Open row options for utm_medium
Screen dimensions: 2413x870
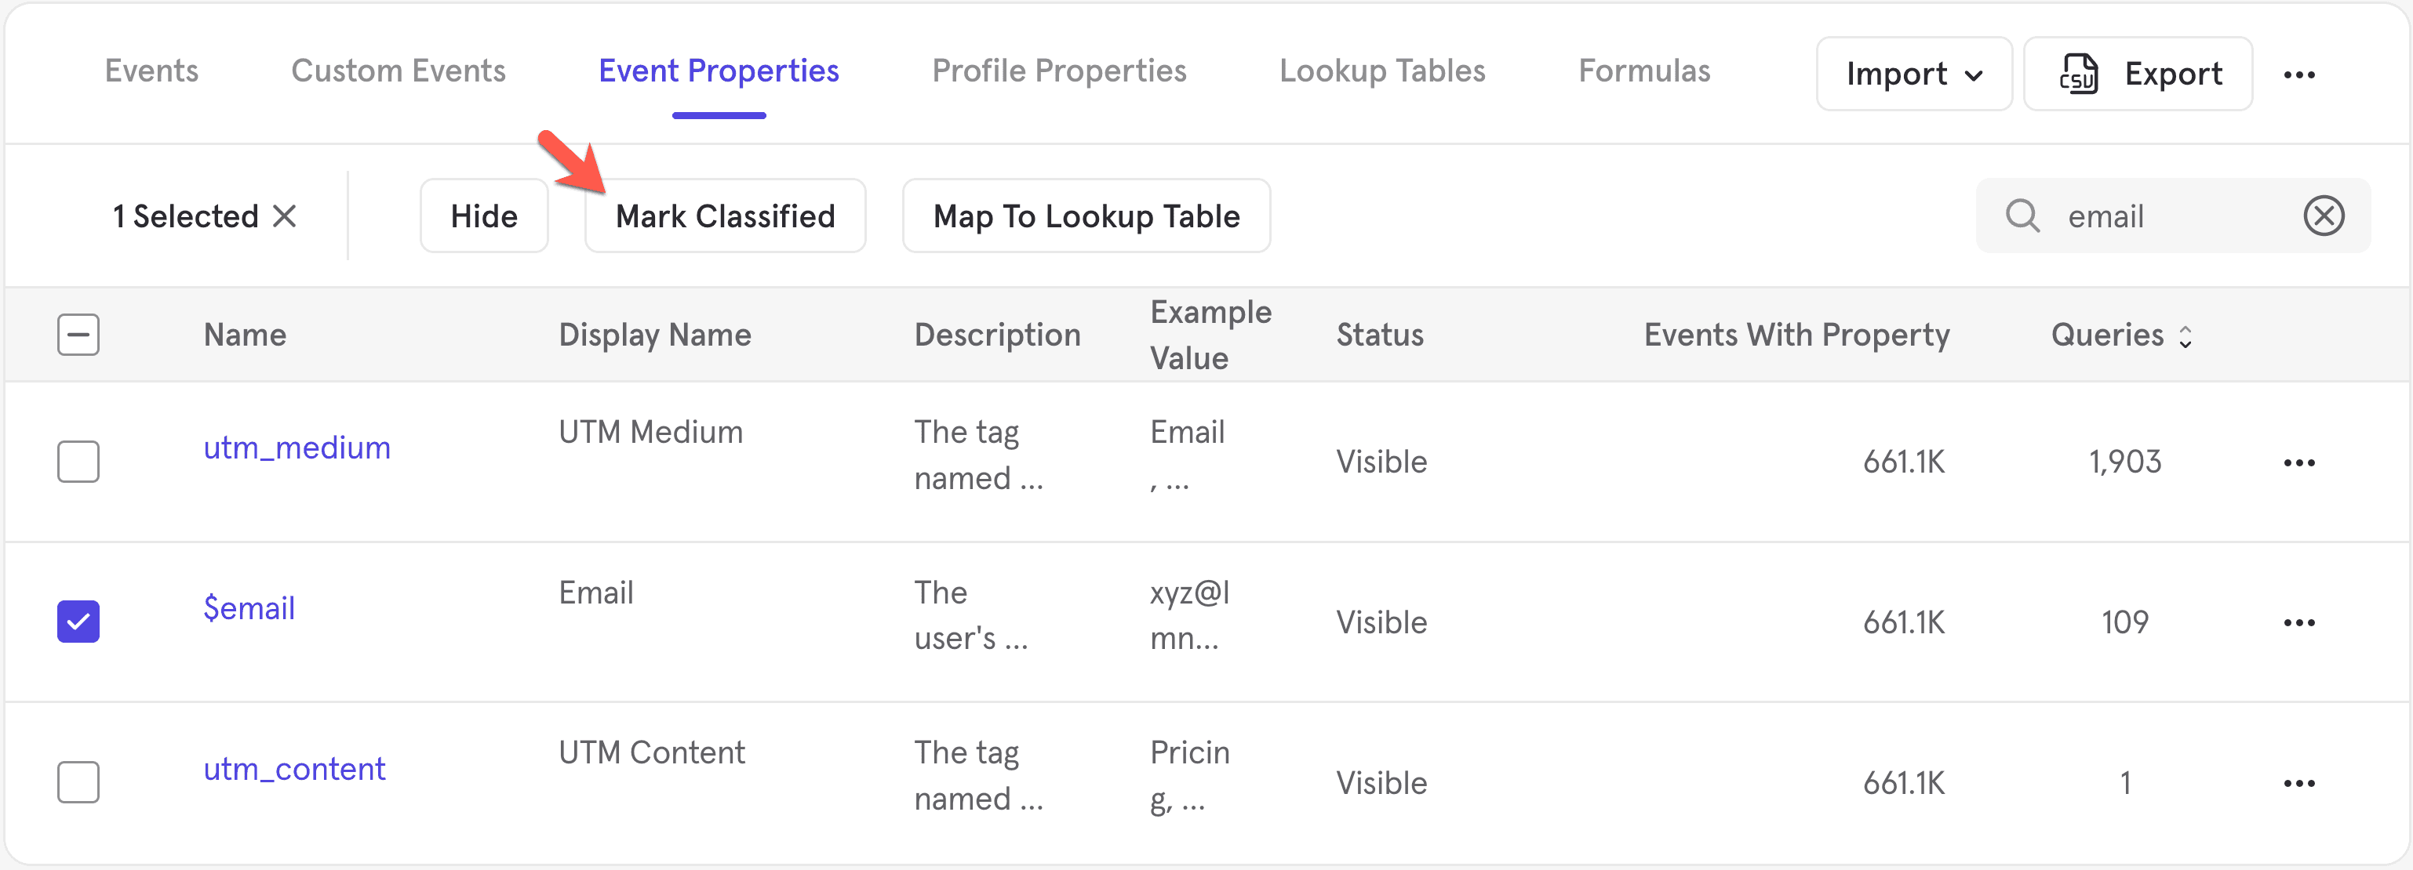pos(2298,462)
